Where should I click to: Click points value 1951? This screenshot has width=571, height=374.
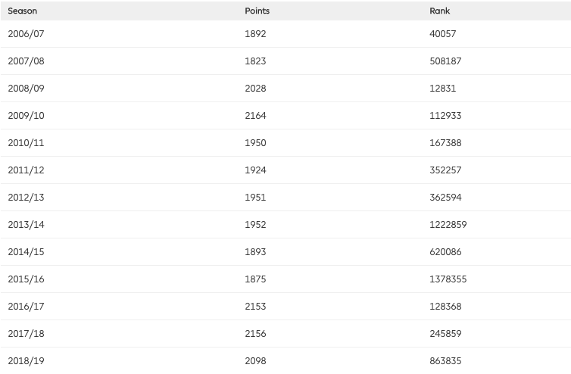coord(255,198)
